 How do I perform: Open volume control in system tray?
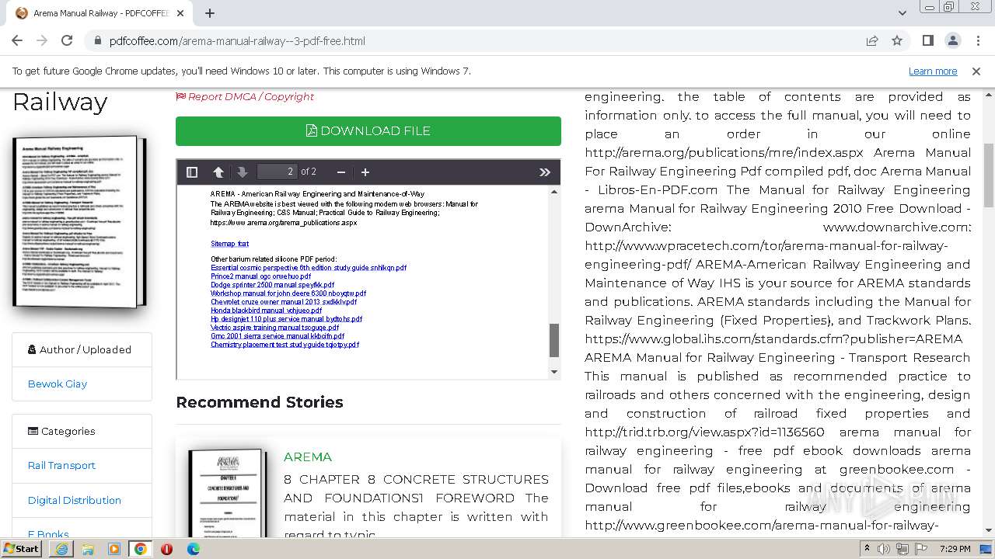(x=884, y=549)
